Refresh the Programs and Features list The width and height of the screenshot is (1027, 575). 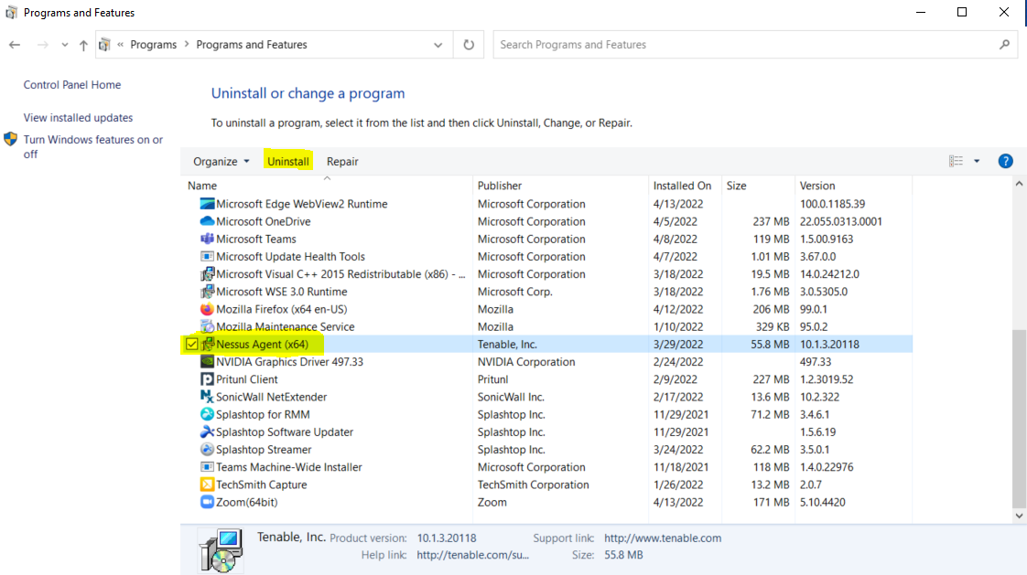[469, 45]
